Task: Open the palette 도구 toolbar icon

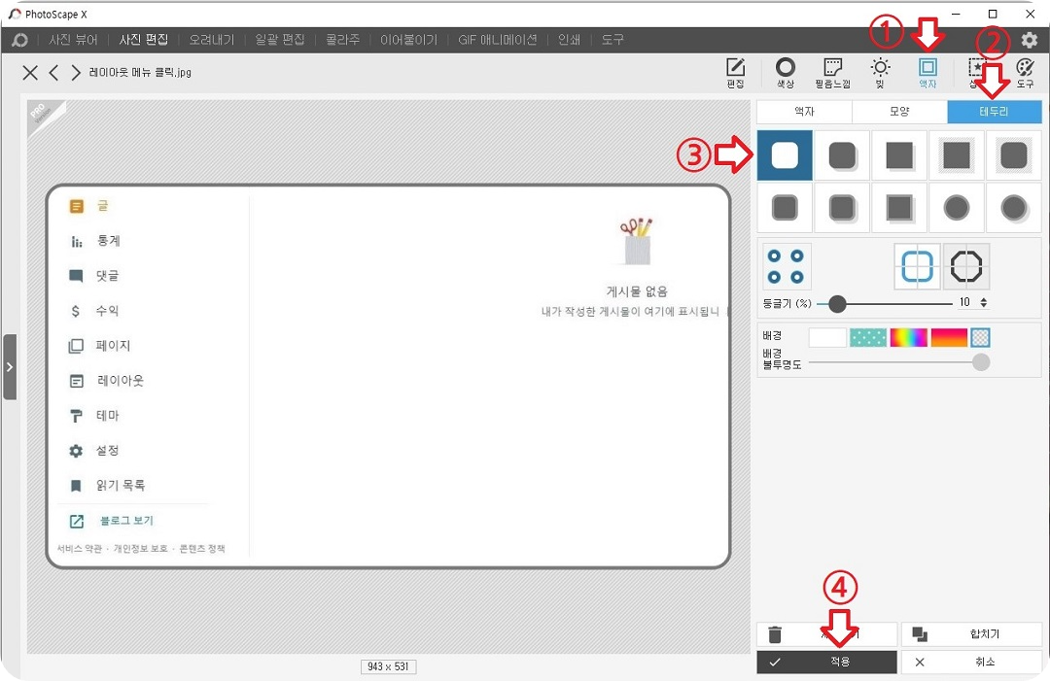Action: [x=1026, y=73]
